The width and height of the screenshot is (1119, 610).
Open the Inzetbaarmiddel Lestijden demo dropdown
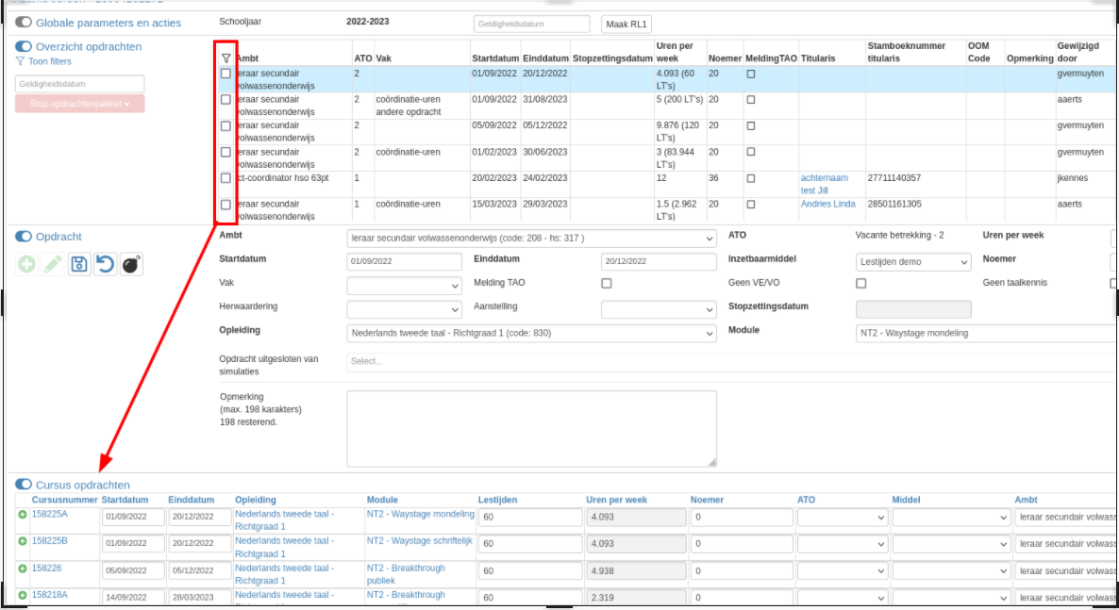click(x=913, y=262)
